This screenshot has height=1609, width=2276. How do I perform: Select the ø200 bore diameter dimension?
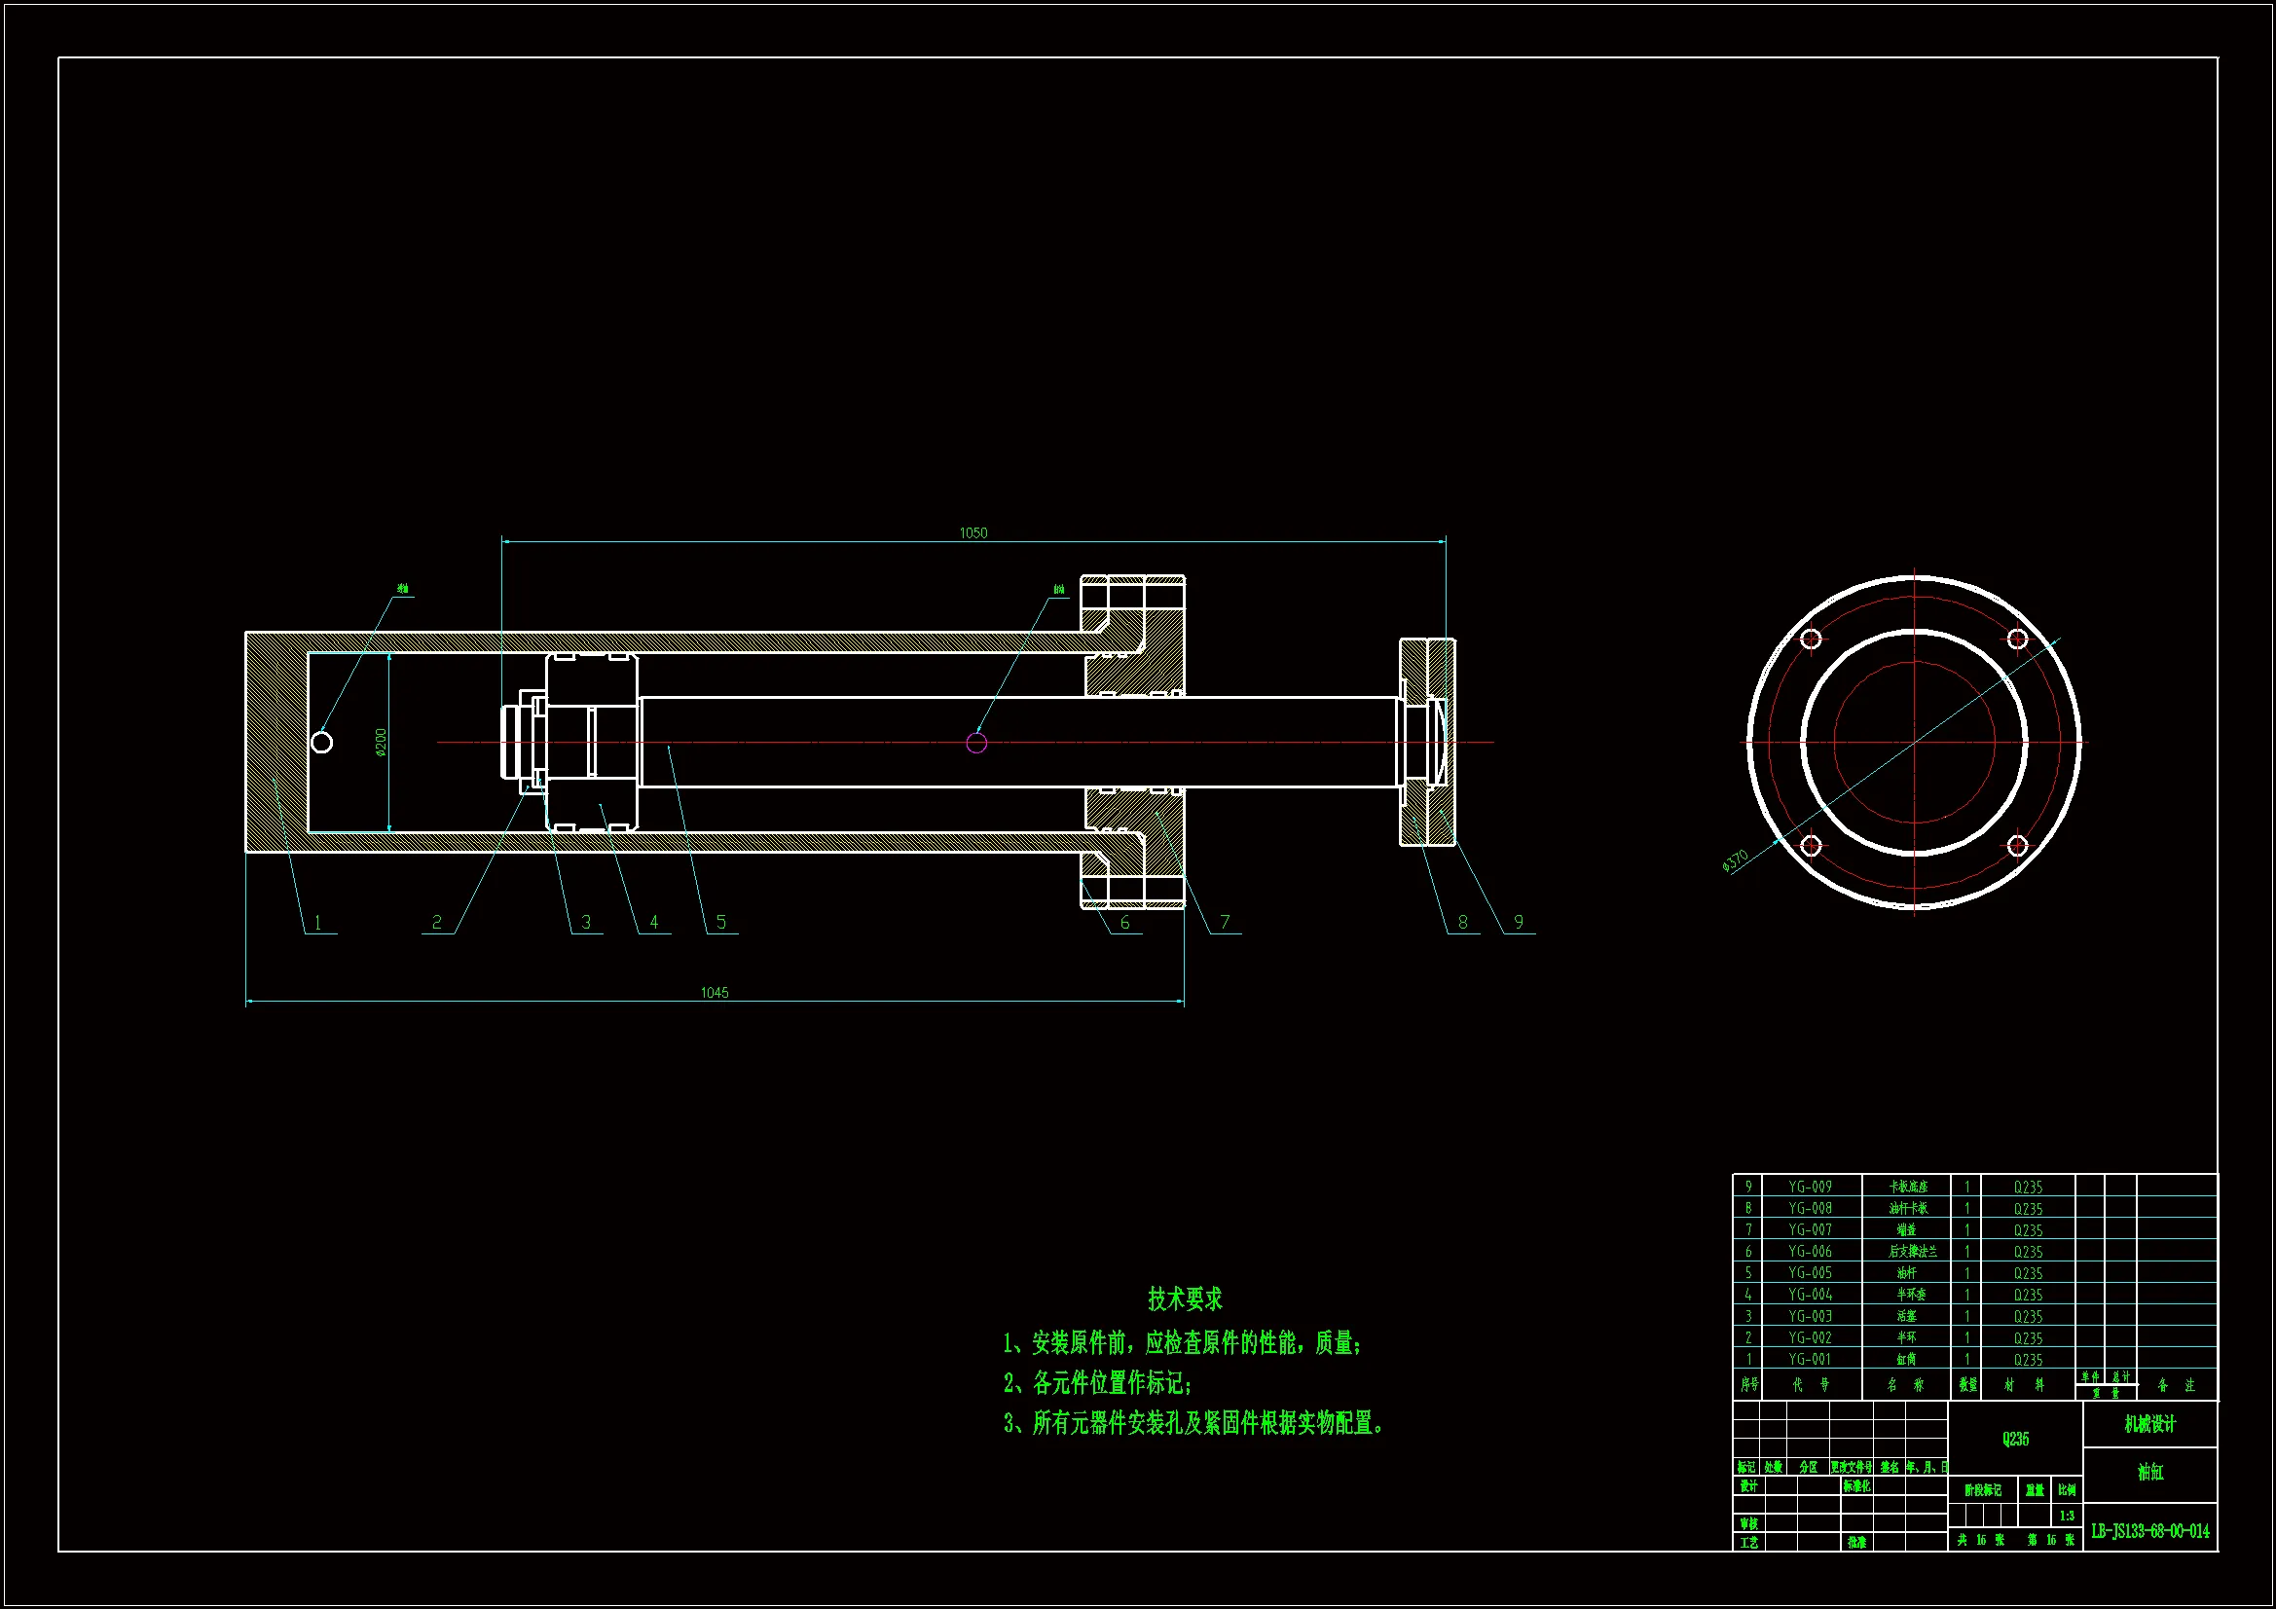pos(381,742)
